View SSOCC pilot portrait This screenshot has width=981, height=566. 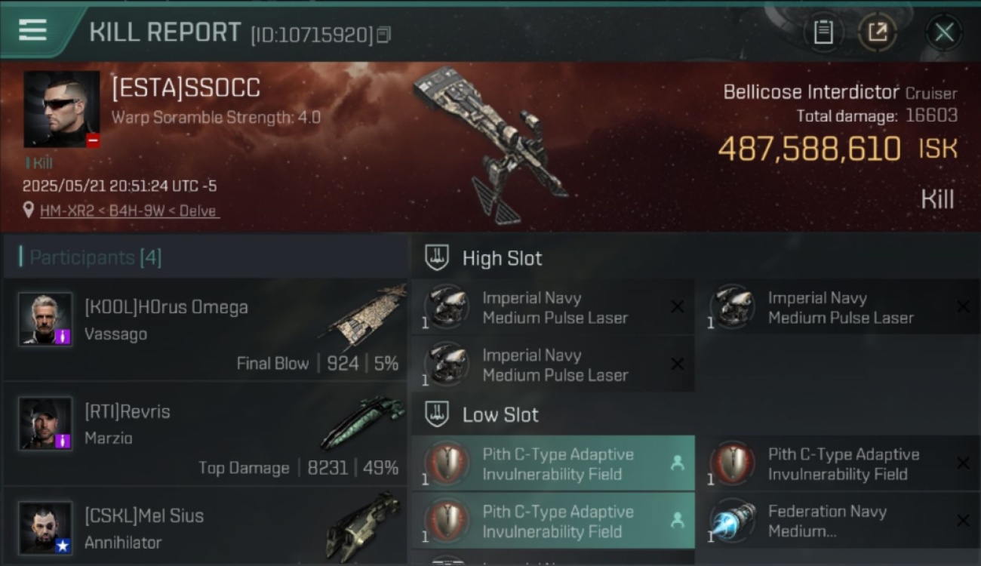coord(62,109)
